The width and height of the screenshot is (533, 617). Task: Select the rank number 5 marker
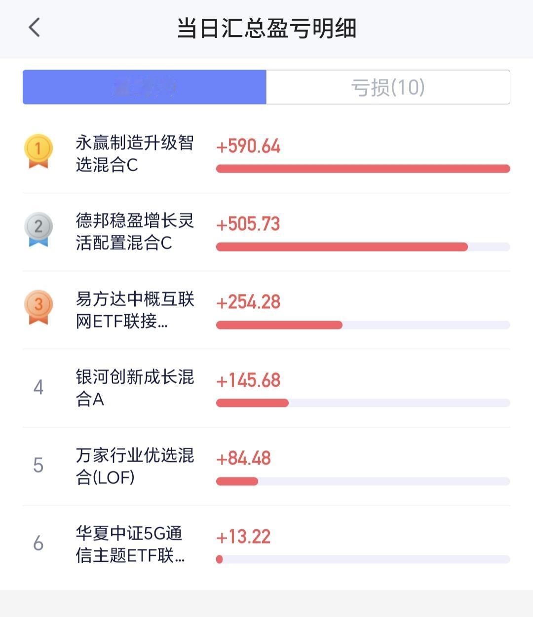38,466
